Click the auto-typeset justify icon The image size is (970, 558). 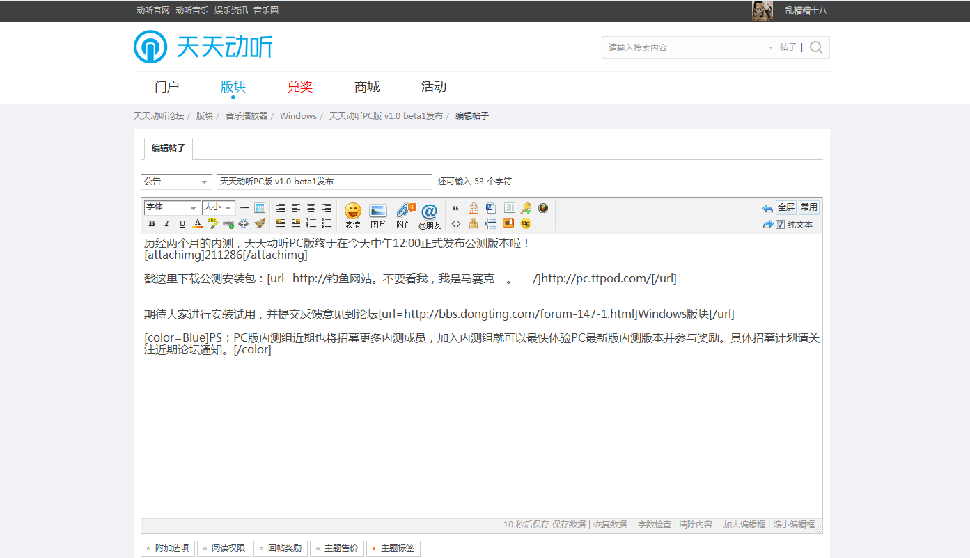pyautogui.click(x=281, y=208)
